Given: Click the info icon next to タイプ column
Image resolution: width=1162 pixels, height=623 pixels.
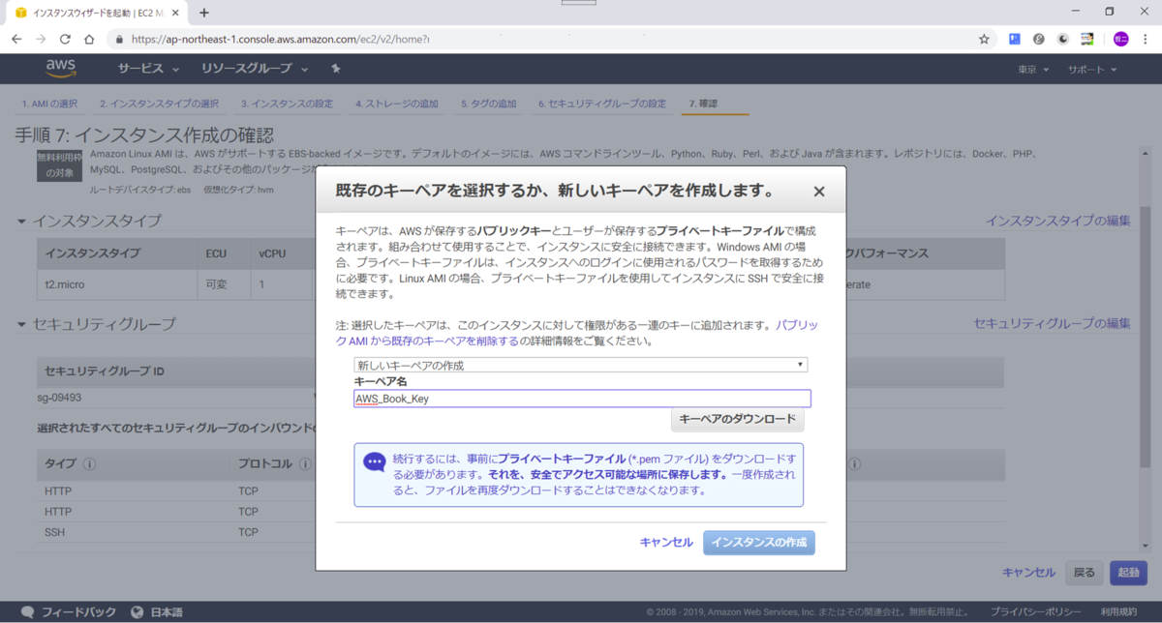Looking at the screenshot, I should (88, 462).
